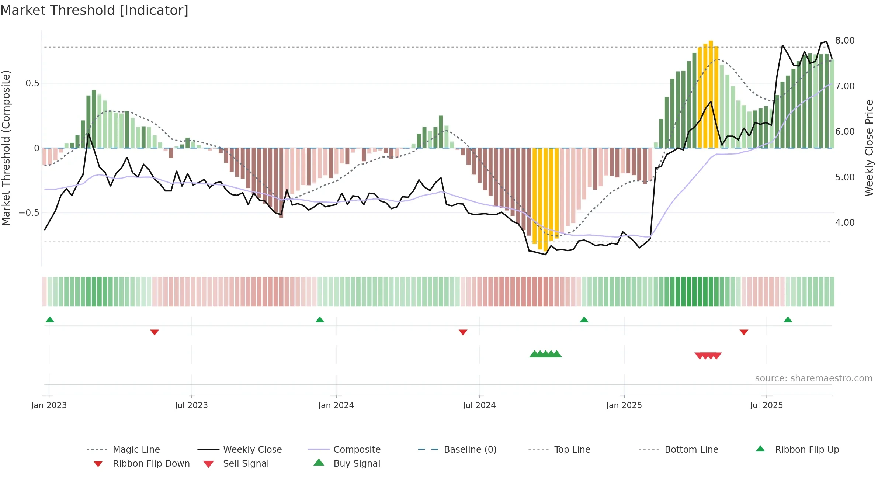Click the Jul 2024 x-axis label
This screenshot has width=885, height=498.
[x=479, y=405]
